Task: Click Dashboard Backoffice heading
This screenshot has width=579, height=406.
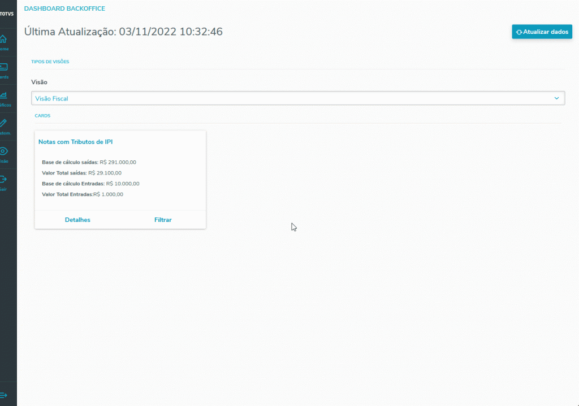Action: 64,8
